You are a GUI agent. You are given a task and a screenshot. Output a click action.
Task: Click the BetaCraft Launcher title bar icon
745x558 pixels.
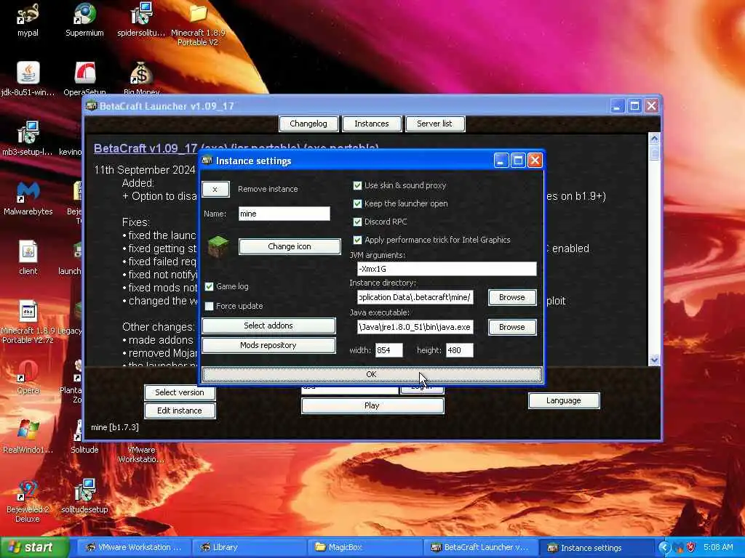click(x=92, y=106)
